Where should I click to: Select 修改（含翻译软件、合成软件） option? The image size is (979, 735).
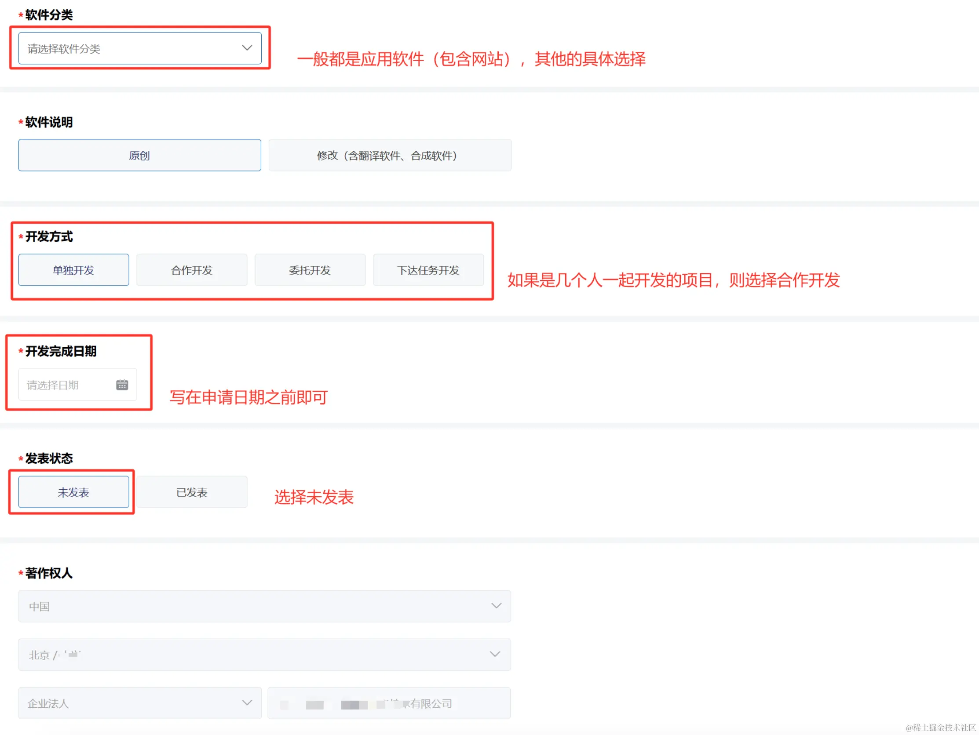pyautogui.click(x=390, y=155)
